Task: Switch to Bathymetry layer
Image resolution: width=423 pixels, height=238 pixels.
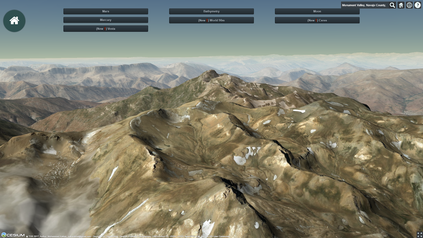Action: [212, 11]
